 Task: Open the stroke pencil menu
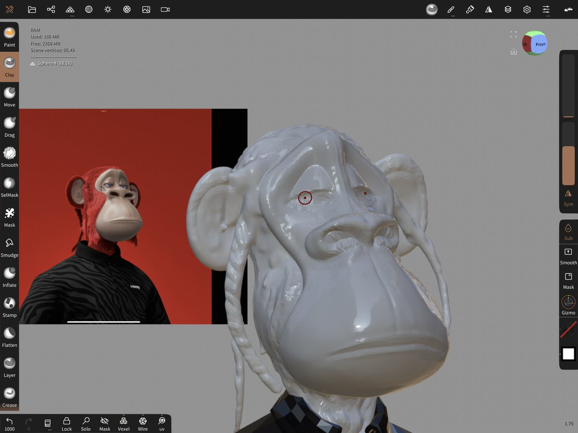pos(451,10)
